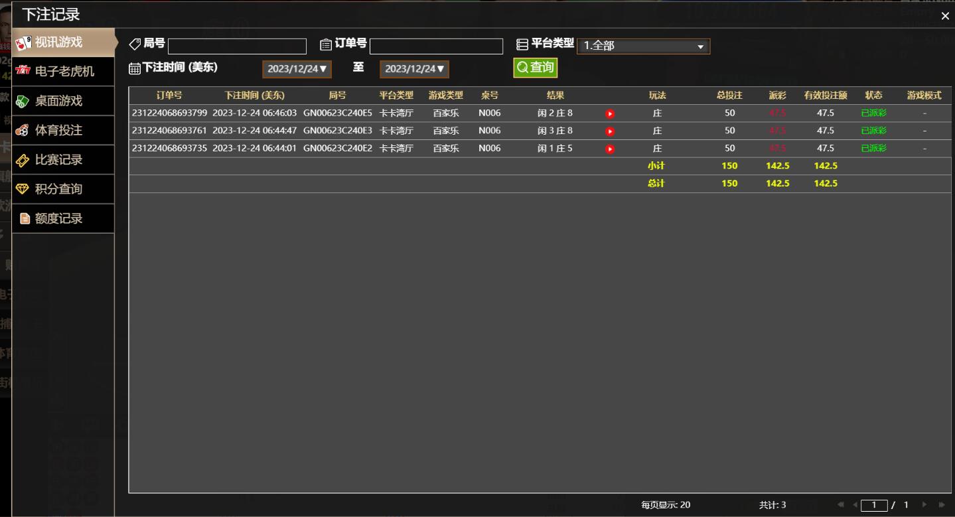Click result 闲 1 庄 5
This screenshot has height=517, width=955.
[555, 148]
